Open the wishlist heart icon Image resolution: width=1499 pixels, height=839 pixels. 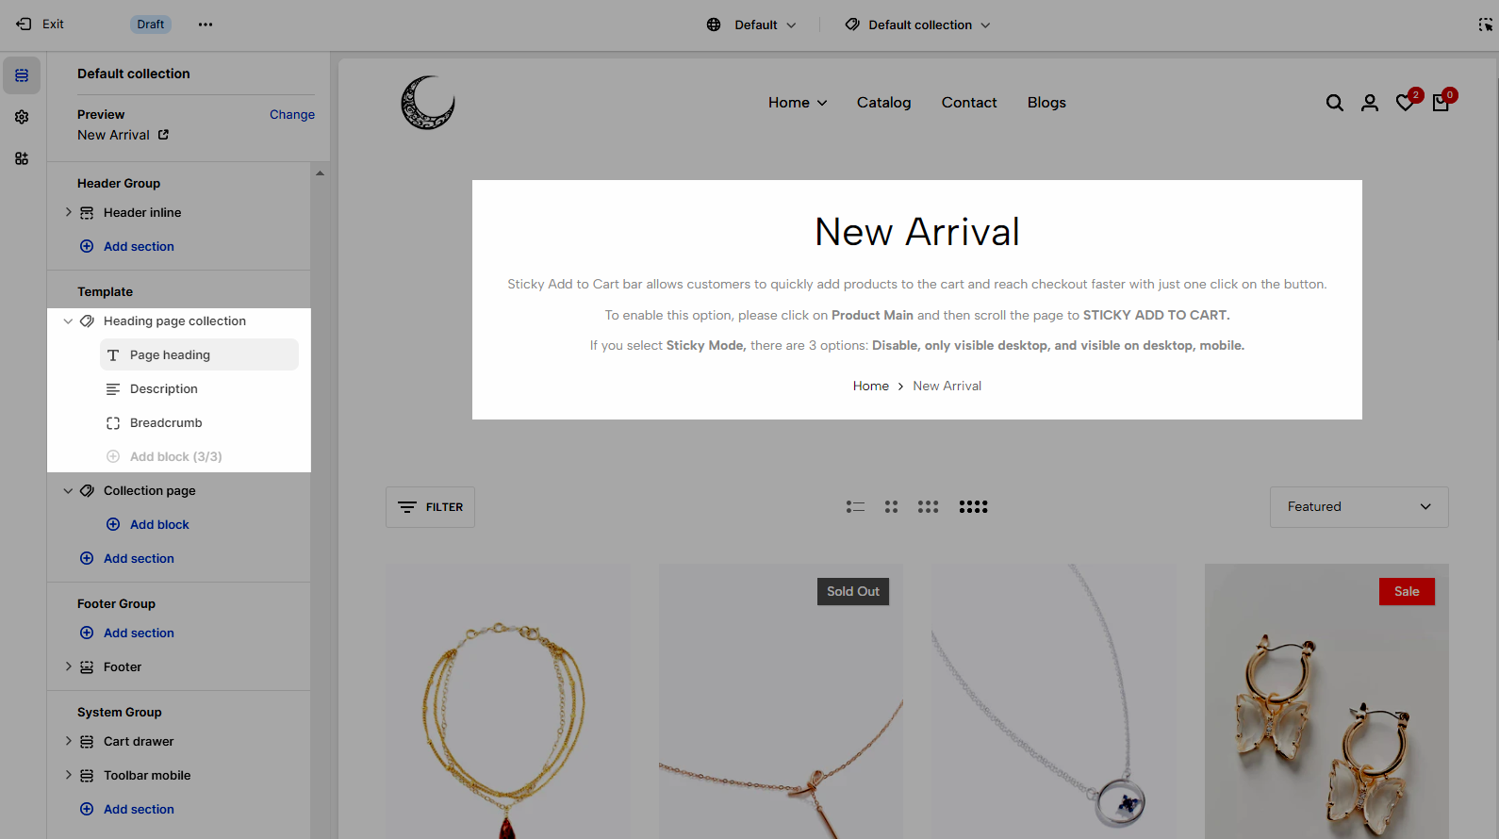(x=1406, y=103)
